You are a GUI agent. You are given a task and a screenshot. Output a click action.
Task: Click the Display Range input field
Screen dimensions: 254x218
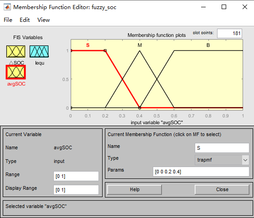pos(76,190)
